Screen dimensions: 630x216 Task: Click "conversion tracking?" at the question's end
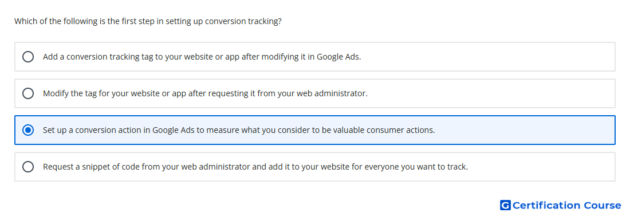point(243,21)
